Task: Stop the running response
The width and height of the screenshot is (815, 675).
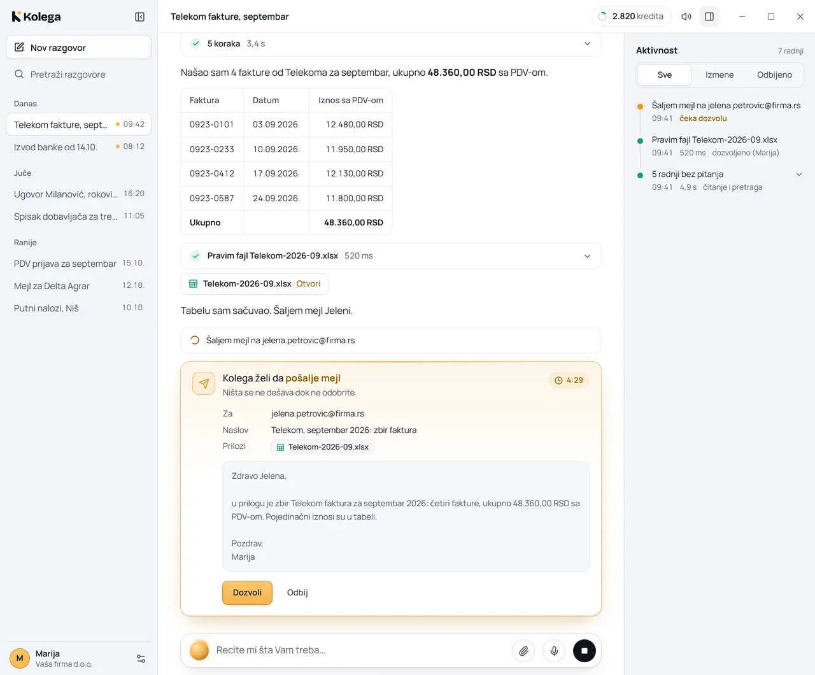Action: 585,651
